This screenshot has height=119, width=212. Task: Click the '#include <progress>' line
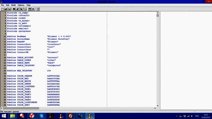point(19,31)
